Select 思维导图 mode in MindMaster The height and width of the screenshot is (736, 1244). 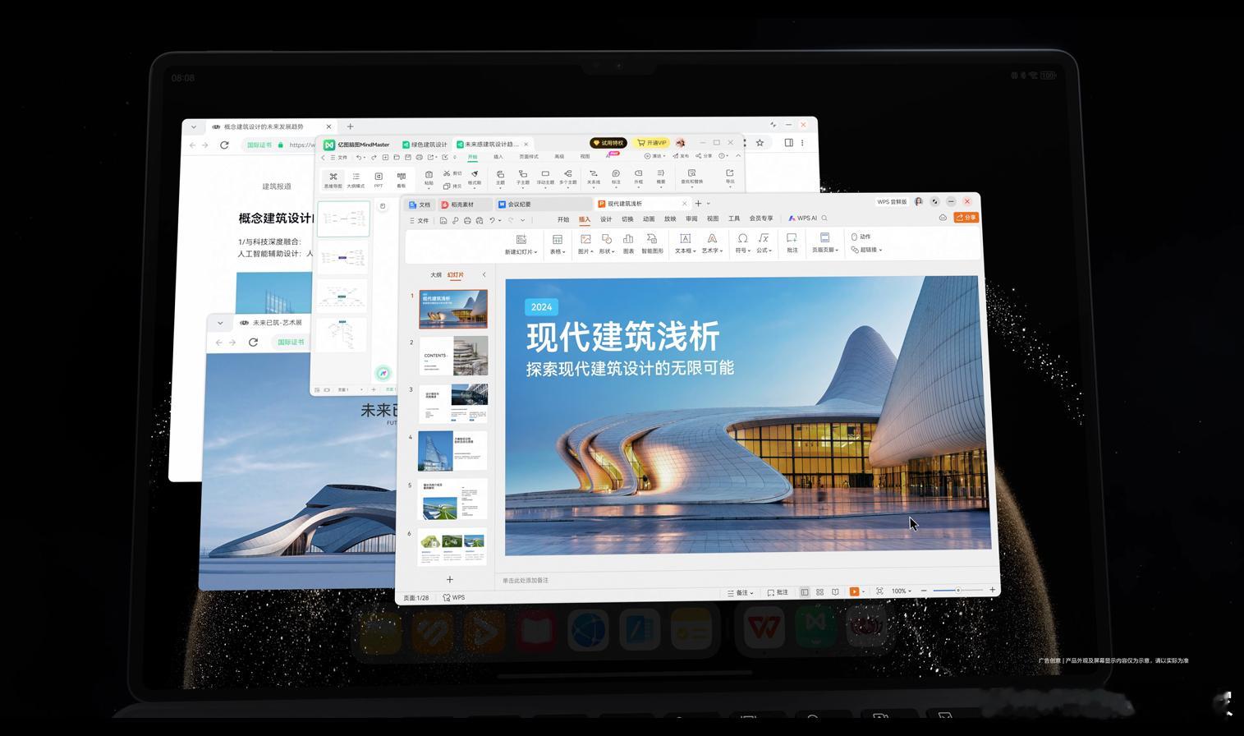pos(333,180)
